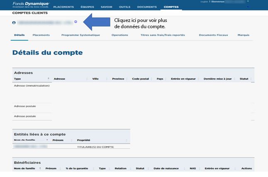
Task: Open the DOCUMENTS menu in the top bar
Action: point(147,7)
